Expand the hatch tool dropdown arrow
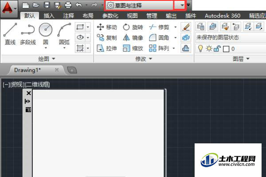The image size is (266, 177). click(x=88, y=48)
